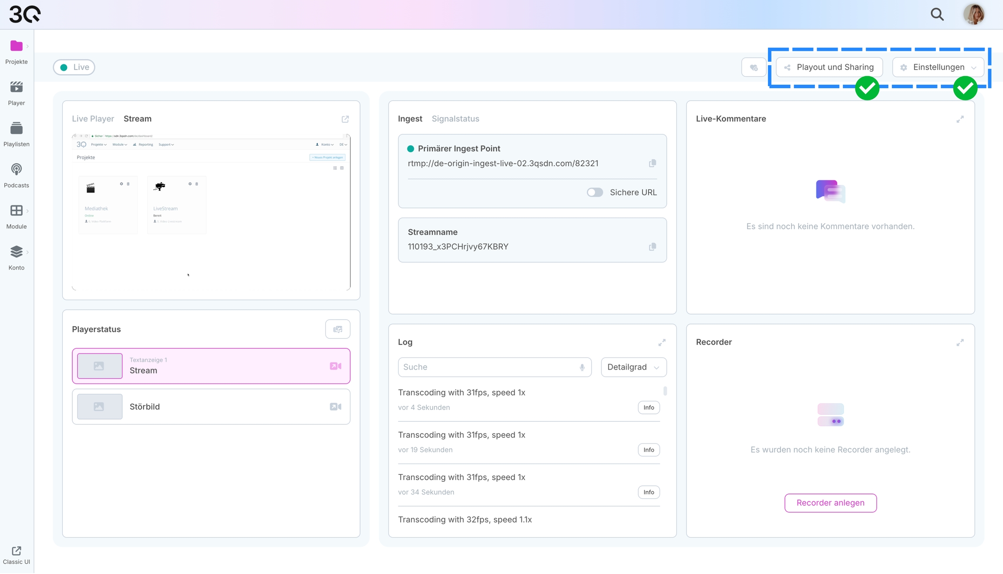Expand the Live-Kommentare panel
This screenshot has width=1003, height=574.
click(x=960, y=119)
